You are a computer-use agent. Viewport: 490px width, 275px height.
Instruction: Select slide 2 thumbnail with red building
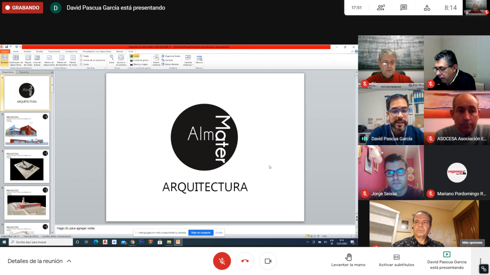tap(27, 129)
